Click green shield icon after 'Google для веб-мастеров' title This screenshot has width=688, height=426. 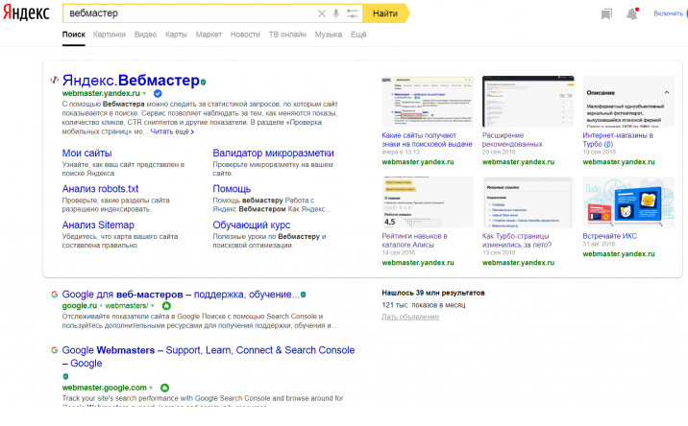click(x=304, y=295)
